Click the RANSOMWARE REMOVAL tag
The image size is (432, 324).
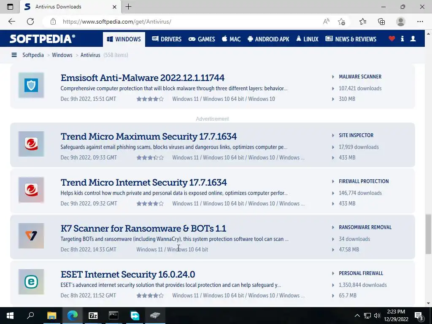tap(365, 227)
